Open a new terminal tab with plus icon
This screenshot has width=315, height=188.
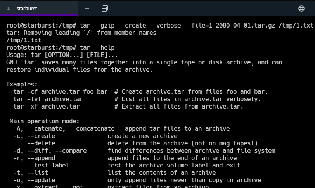(87, 9)
